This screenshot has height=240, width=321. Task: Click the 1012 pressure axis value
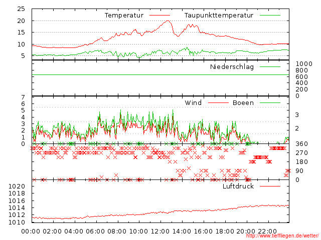(x=17, y=215)
